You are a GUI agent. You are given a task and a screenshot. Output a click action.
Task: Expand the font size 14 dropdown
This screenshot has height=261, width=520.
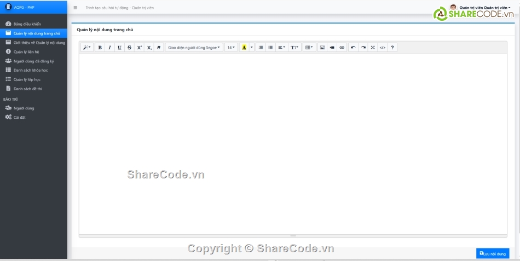pyautogui.click(x=231, y=48)
